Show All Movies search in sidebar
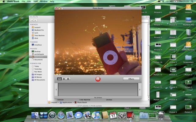The height and width of the screenshot is (122, 196). 38,77
